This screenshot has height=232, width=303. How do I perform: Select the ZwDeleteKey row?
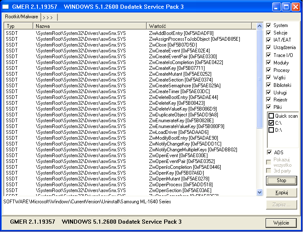[x=130, y=103]
